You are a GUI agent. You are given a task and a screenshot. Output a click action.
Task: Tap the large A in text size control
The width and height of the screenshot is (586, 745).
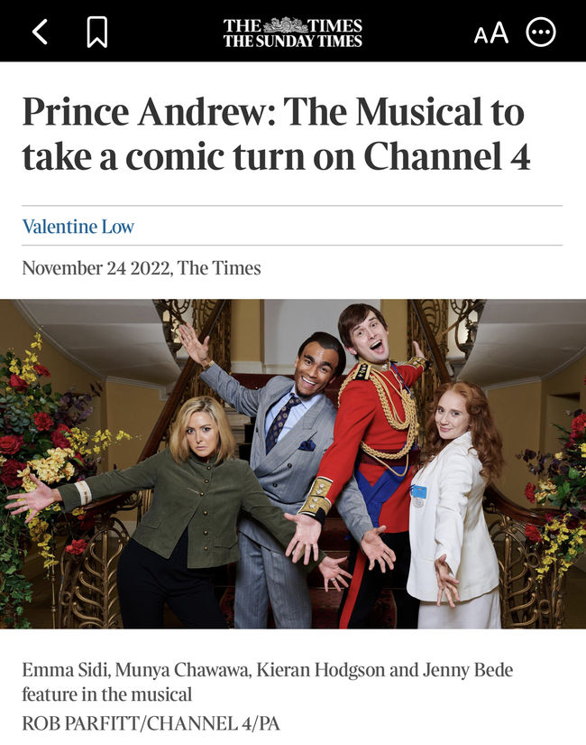499,33
